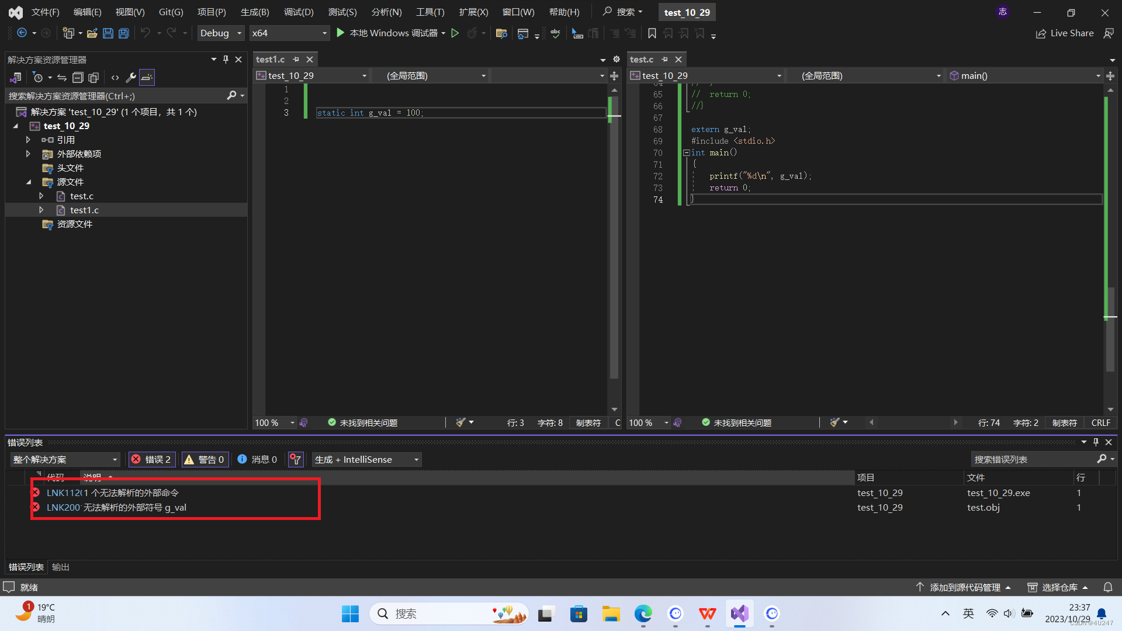Click the pending changes filter clock icon

pos(38,77)
